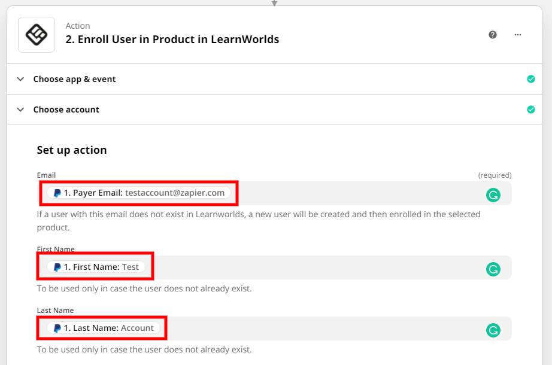Click the Grammarly icon next to Last Name
552x365 pixels.
click(x=493, y=329)
